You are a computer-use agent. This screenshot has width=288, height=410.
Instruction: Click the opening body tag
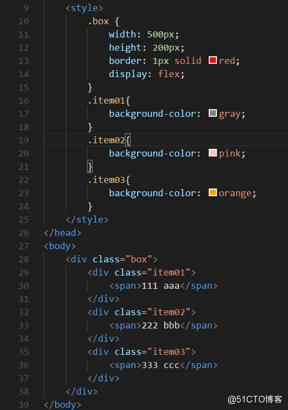coord(60,246)
